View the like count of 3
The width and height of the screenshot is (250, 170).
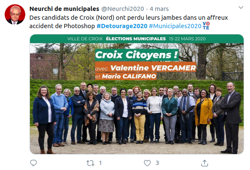pos(157,163)
